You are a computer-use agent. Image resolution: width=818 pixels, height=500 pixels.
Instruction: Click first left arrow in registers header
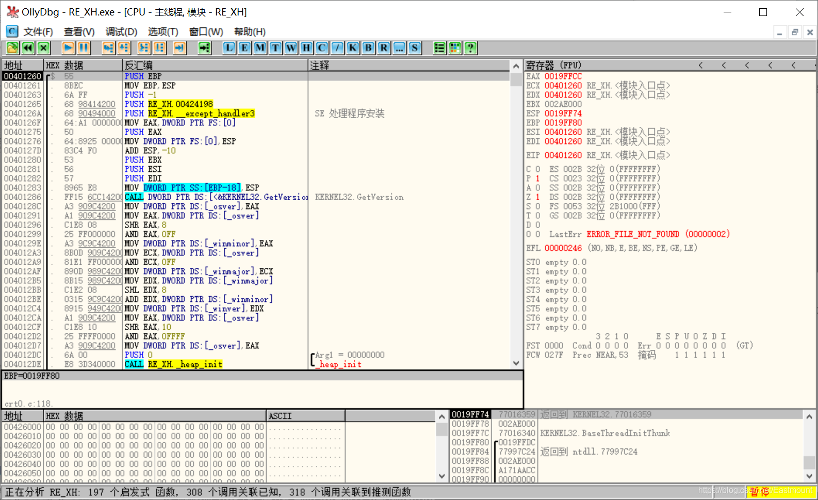[x=701, y=66]
